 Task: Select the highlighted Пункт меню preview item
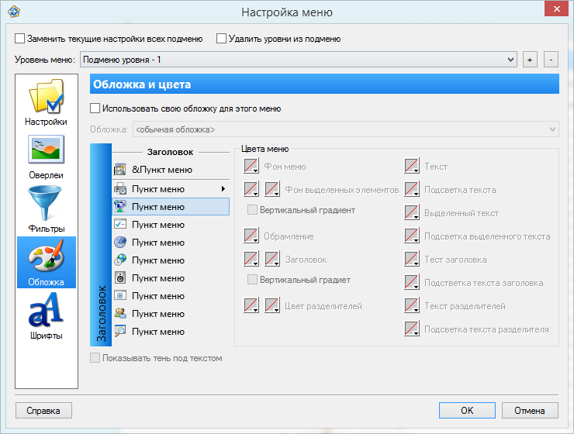coord(170,207)
